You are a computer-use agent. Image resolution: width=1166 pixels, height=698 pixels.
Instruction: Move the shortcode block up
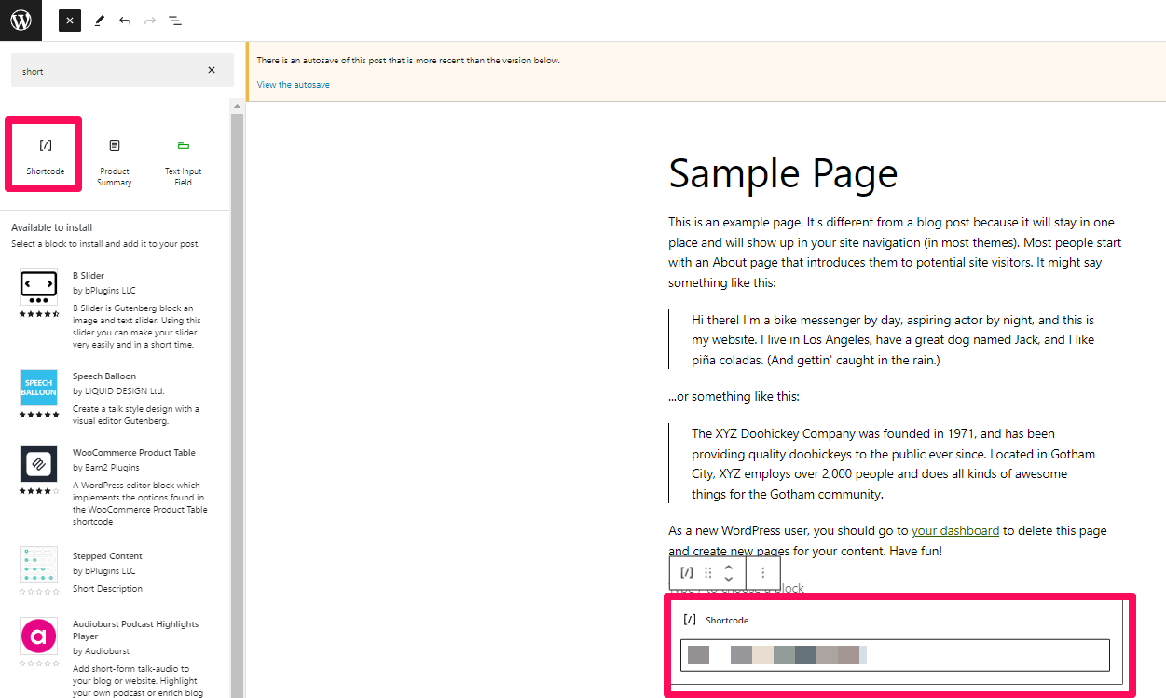(x=729, y=568)
